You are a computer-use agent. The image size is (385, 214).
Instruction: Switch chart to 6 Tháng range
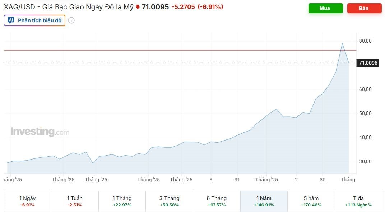(x=217, y=201)
